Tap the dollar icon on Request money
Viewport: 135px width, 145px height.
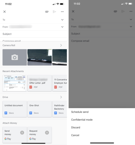point(47,133)
